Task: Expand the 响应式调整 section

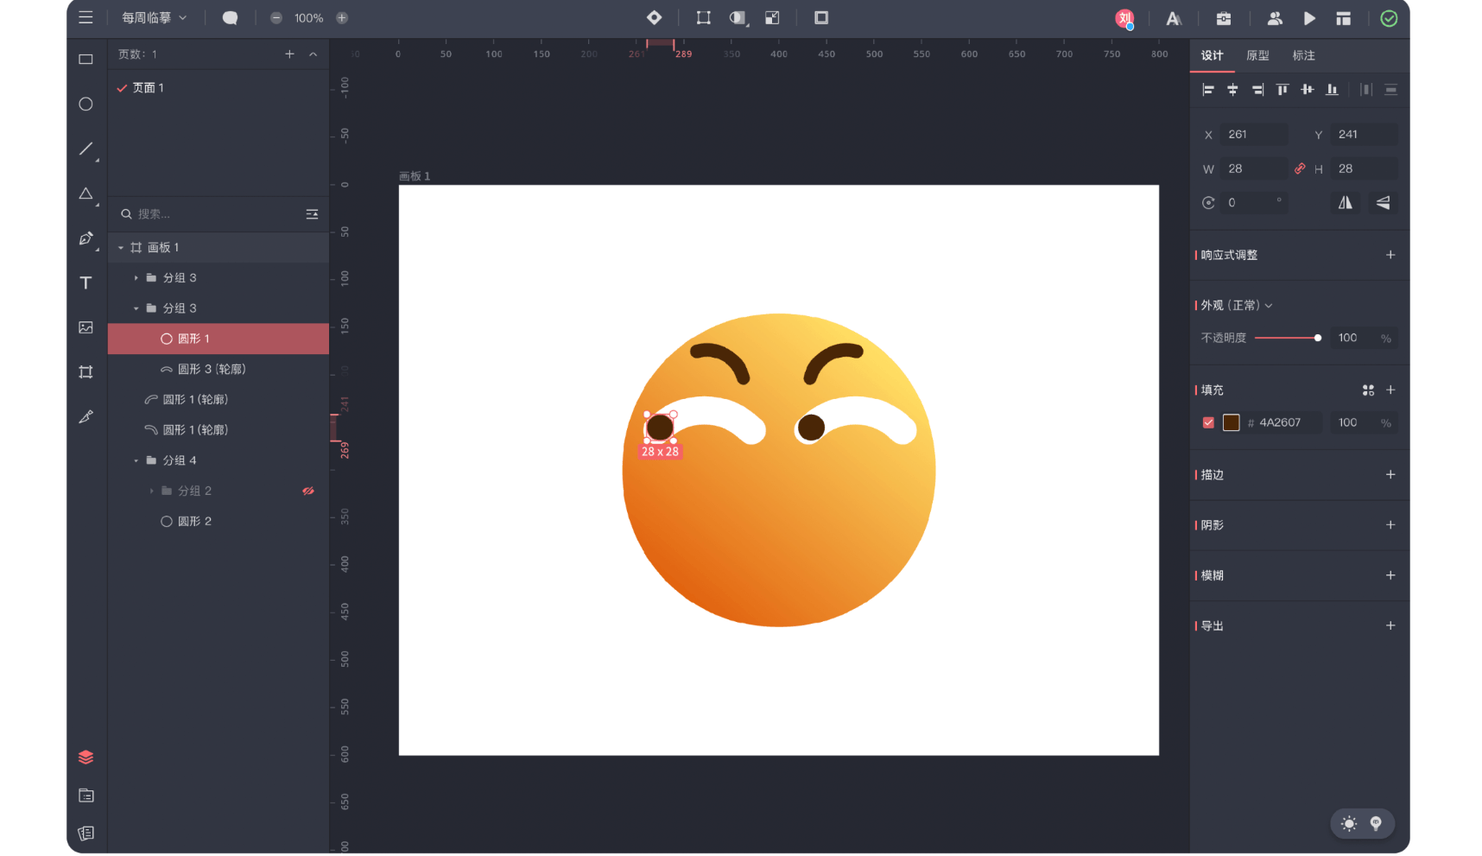Action: click(1390, 255)
